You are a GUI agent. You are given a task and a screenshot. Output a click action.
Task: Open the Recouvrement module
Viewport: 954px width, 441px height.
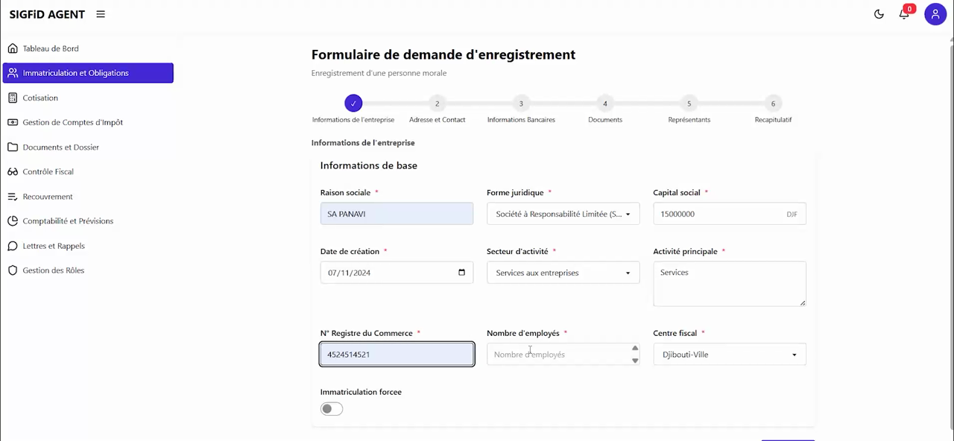(x=48, y=196)
